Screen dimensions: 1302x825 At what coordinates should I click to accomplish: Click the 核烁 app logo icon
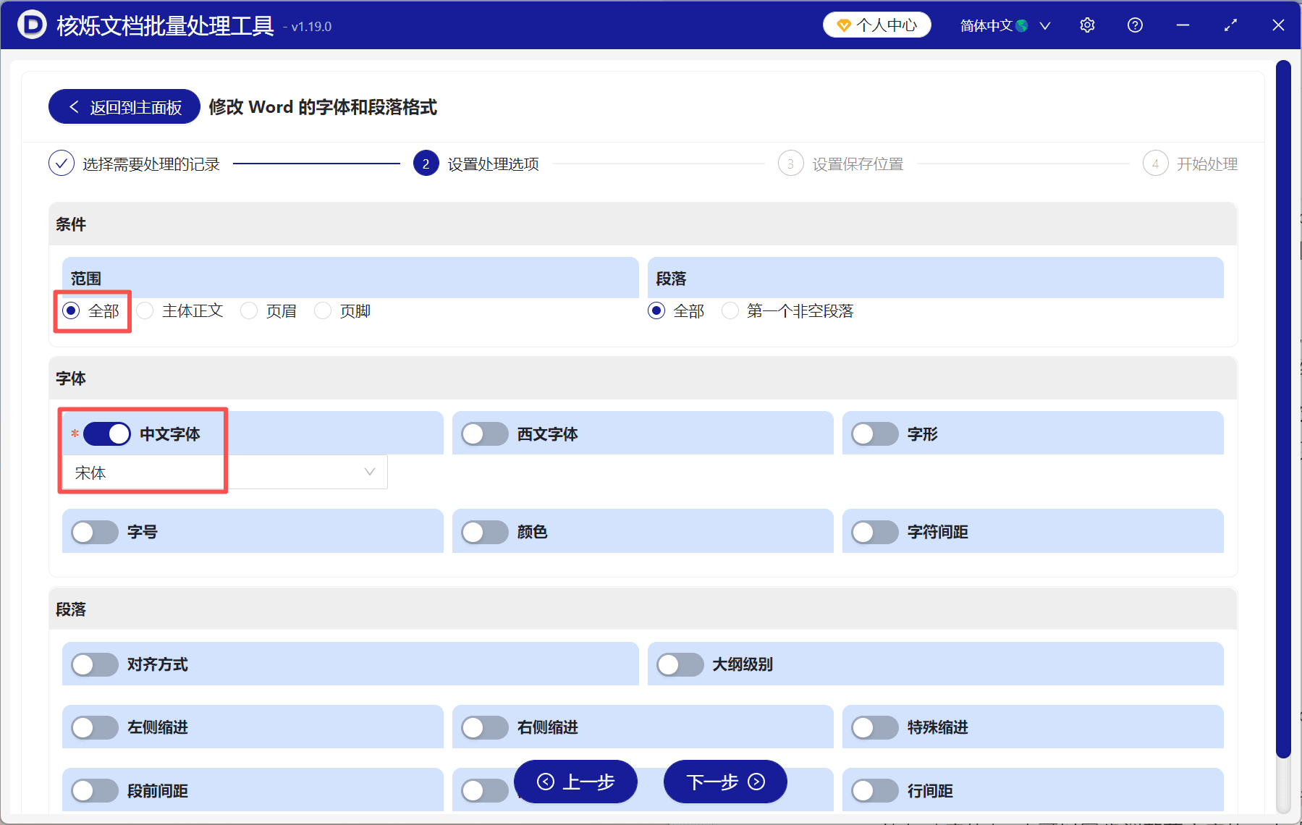point(30,25)
